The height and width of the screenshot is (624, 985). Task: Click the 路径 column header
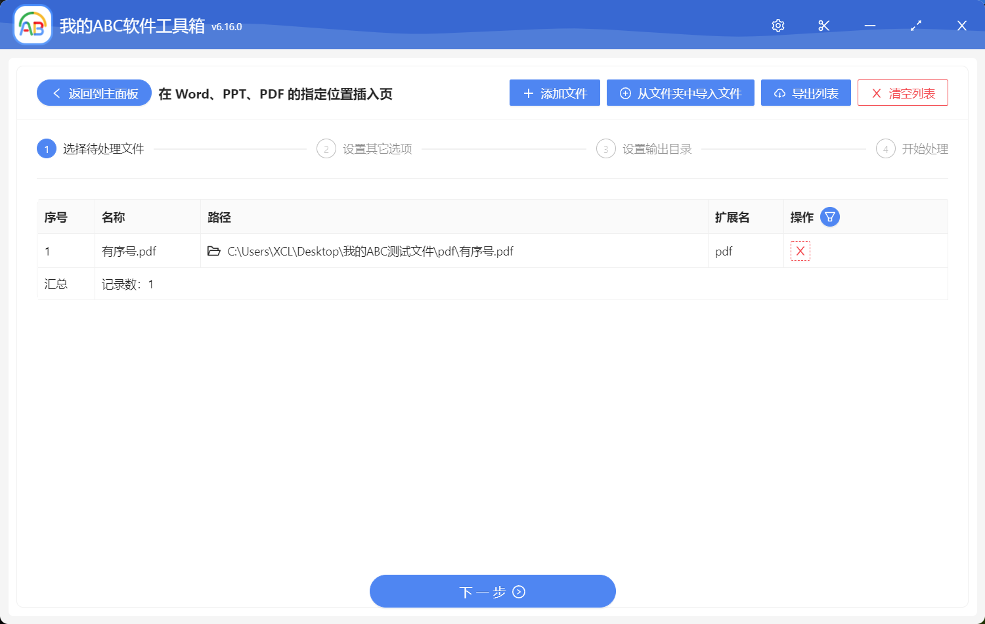219,216
